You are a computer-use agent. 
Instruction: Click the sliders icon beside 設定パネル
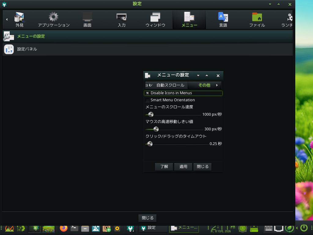point(9,49)
